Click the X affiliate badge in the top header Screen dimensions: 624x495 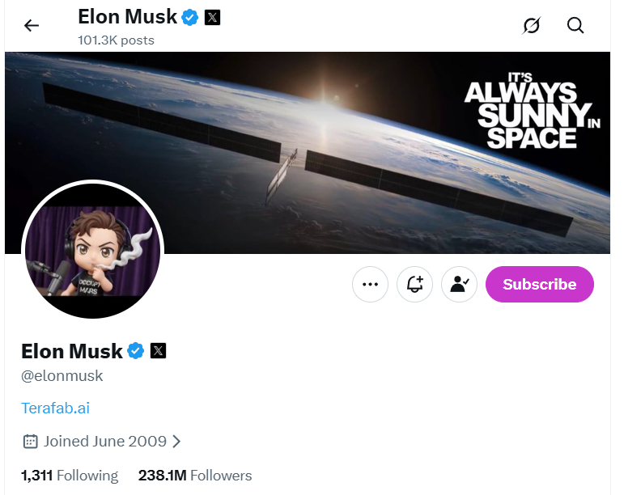point(212,16)
